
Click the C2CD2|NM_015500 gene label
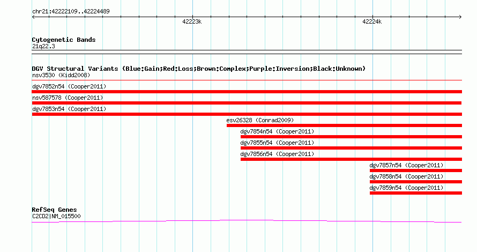pyautogui.click(x=56, y=217)
